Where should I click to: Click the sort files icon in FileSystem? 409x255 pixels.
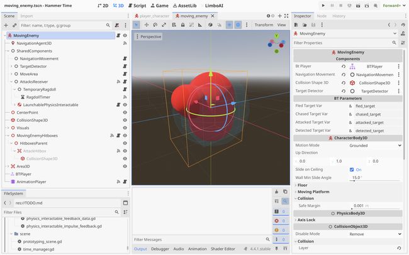point(125,212)
